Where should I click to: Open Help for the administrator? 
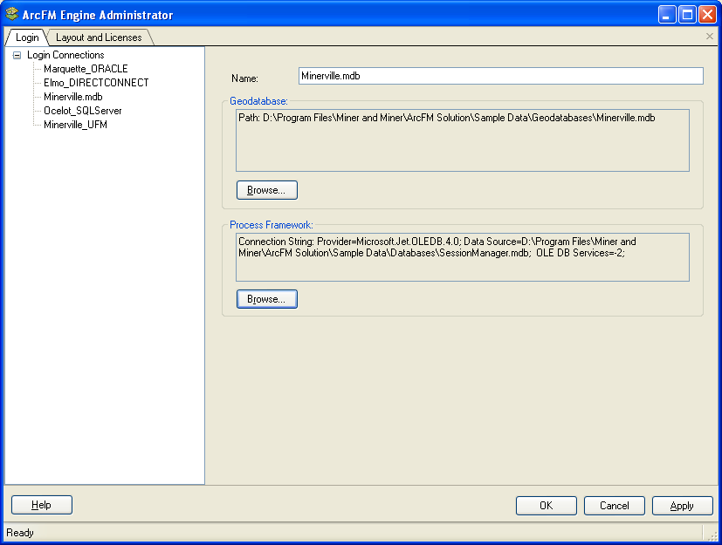[x=41, y=505]
